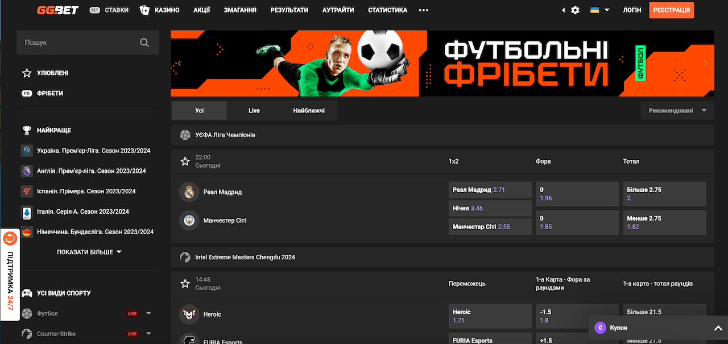Viewport: 728px width, 344px height.
Task: Click the Italy Serie A icon
Action: click(x=27, y=212)
